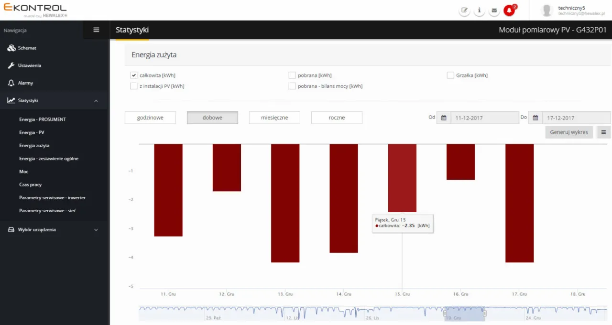Open the chart export menu icon
Viewport: 612px width, 325px height.
[603, 132]
